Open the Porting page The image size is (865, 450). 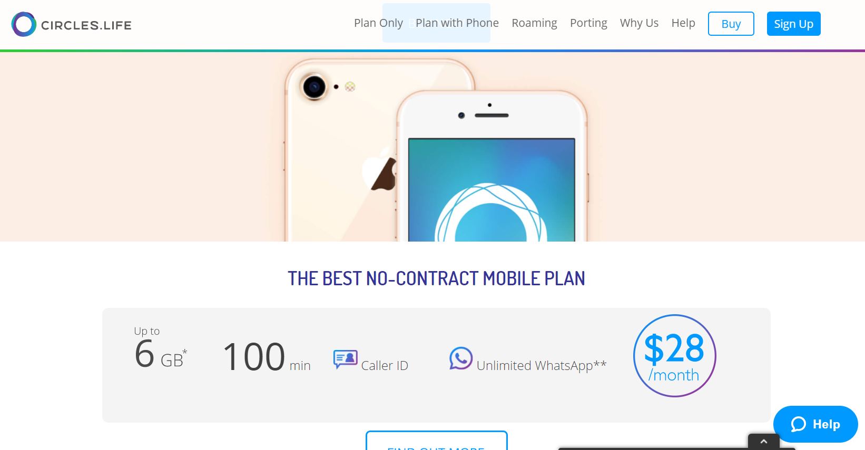click(x=588, y=23)
